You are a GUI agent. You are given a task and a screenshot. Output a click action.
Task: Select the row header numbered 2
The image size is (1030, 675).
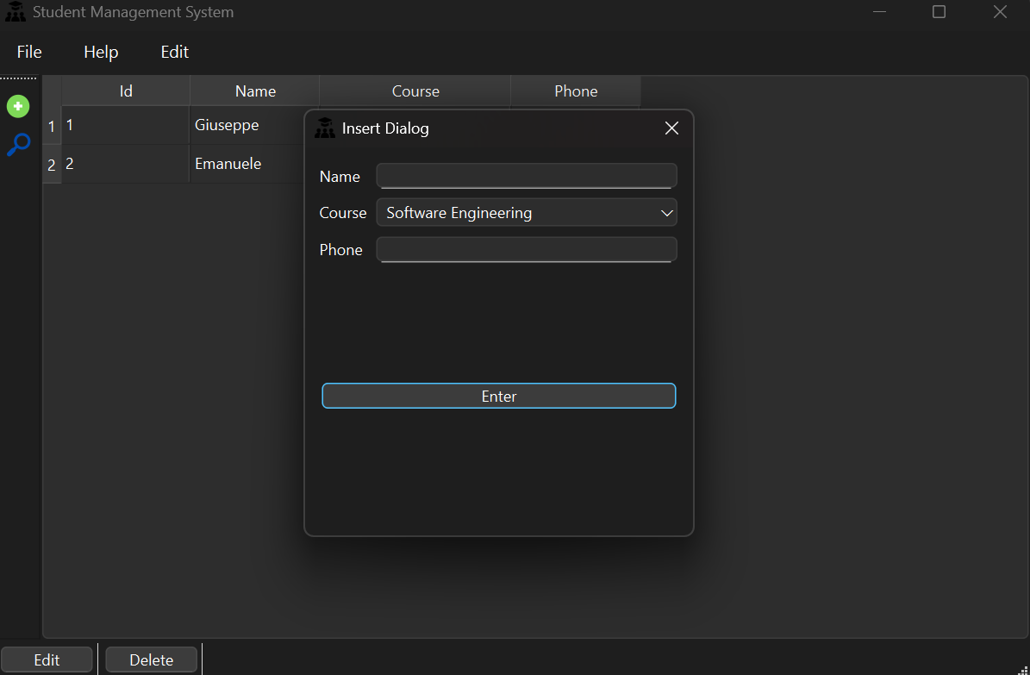point(52,165)
